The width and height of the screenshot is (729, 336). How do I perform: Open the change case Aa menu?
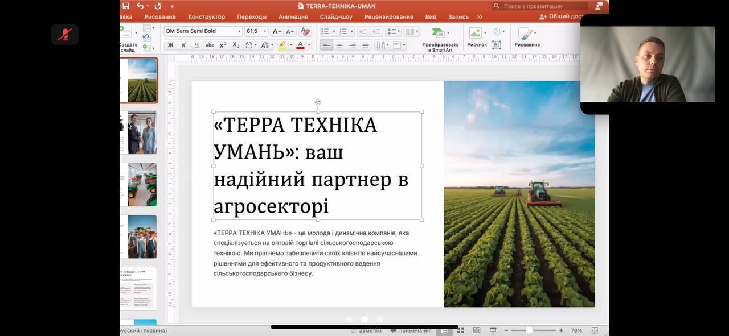[266, 45]
